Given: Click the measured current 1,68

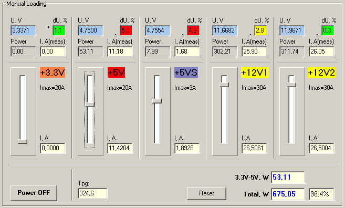Looking at the screenshot, I should pos(187,51).
